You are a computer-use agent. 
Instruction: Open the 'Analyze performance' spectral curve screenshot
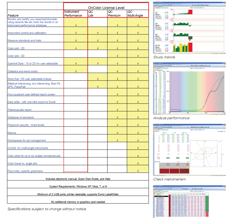click(189, 89)
